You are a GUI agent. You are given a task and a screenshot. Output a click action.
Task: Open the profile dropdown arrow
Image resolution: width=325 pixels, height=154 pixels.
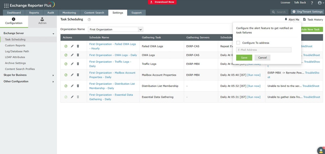pos(323,3)
